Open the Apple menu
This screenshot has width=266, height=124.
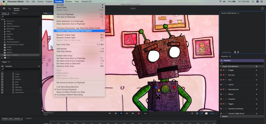(4, 2)
